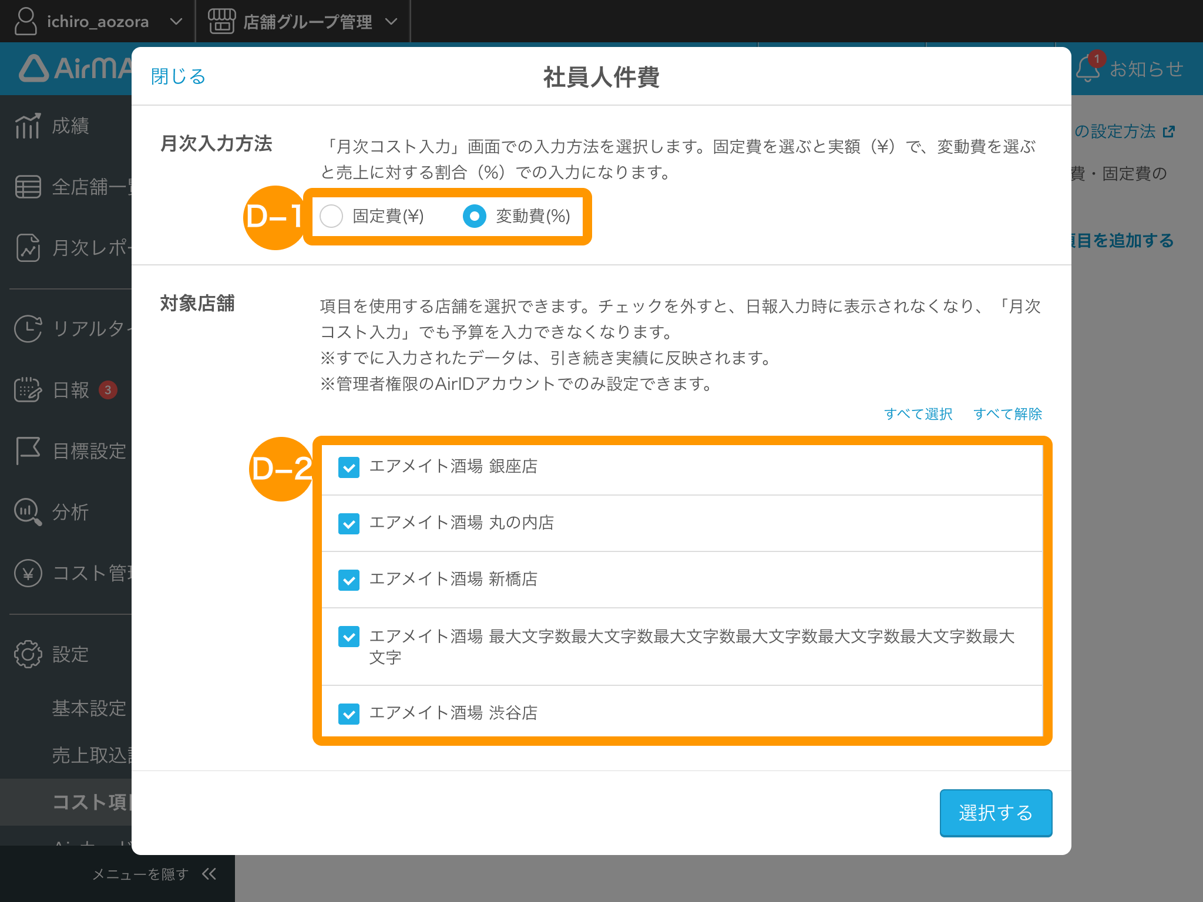This screenshot has height=902, width=1203.
Task: Click the 成績 menu label
Action: pos(70,126)
